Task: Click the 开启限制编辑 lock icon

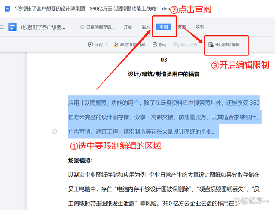Action: click(x=211, y=45)
